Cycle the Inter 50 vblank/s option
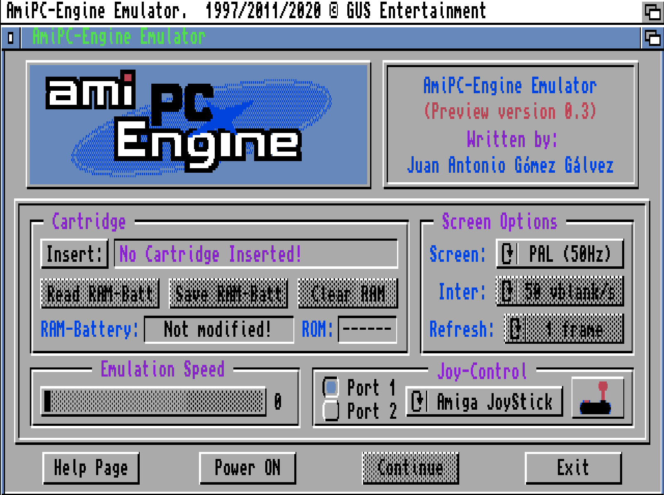 point(560,291)
